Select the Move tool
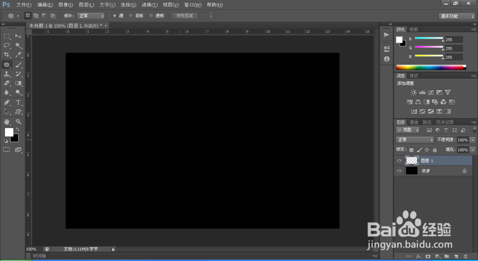Image resolution: width=478 pixels, height=261 pixels. (18, 36)
